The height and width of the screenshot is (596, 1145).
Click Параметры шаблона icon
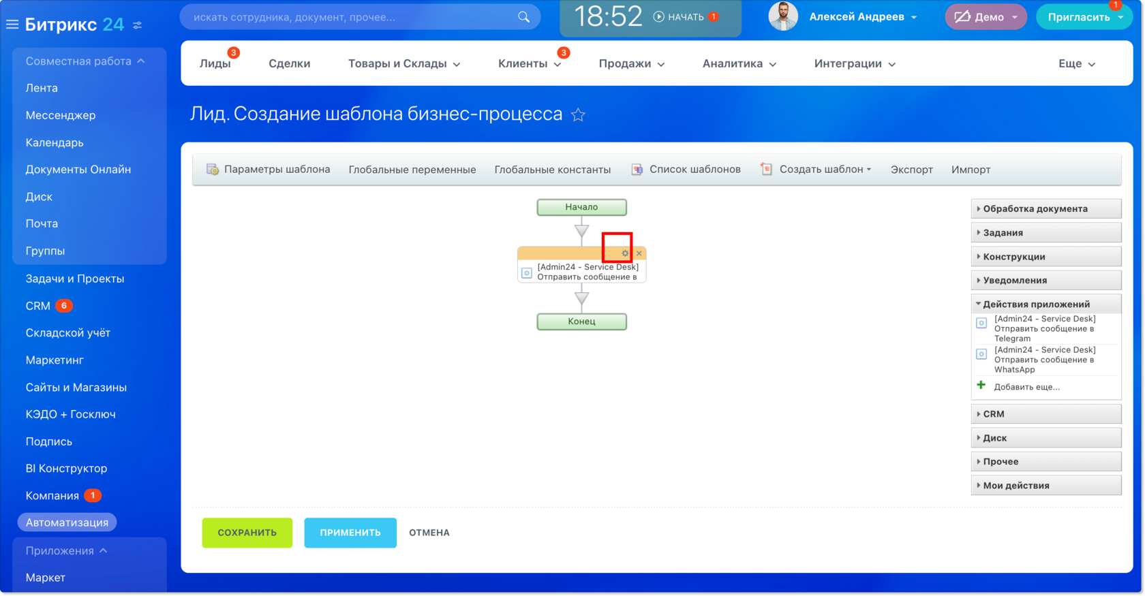(x=213, y=170)
